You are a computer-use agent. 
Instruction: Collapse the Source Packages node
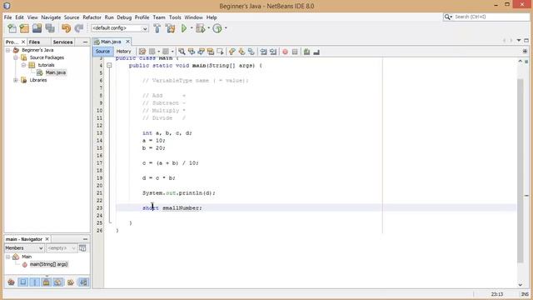[16, 57]
